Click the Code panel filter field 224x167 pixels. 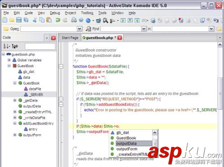pyautogui.click(x=40, y=47)
